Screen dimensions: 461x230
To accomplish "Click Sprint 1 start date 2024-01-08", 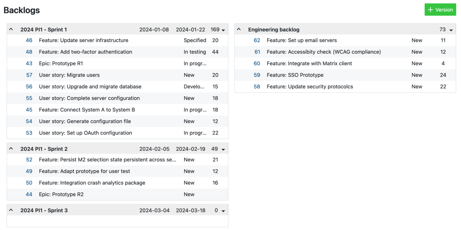I will pos(154,30).
